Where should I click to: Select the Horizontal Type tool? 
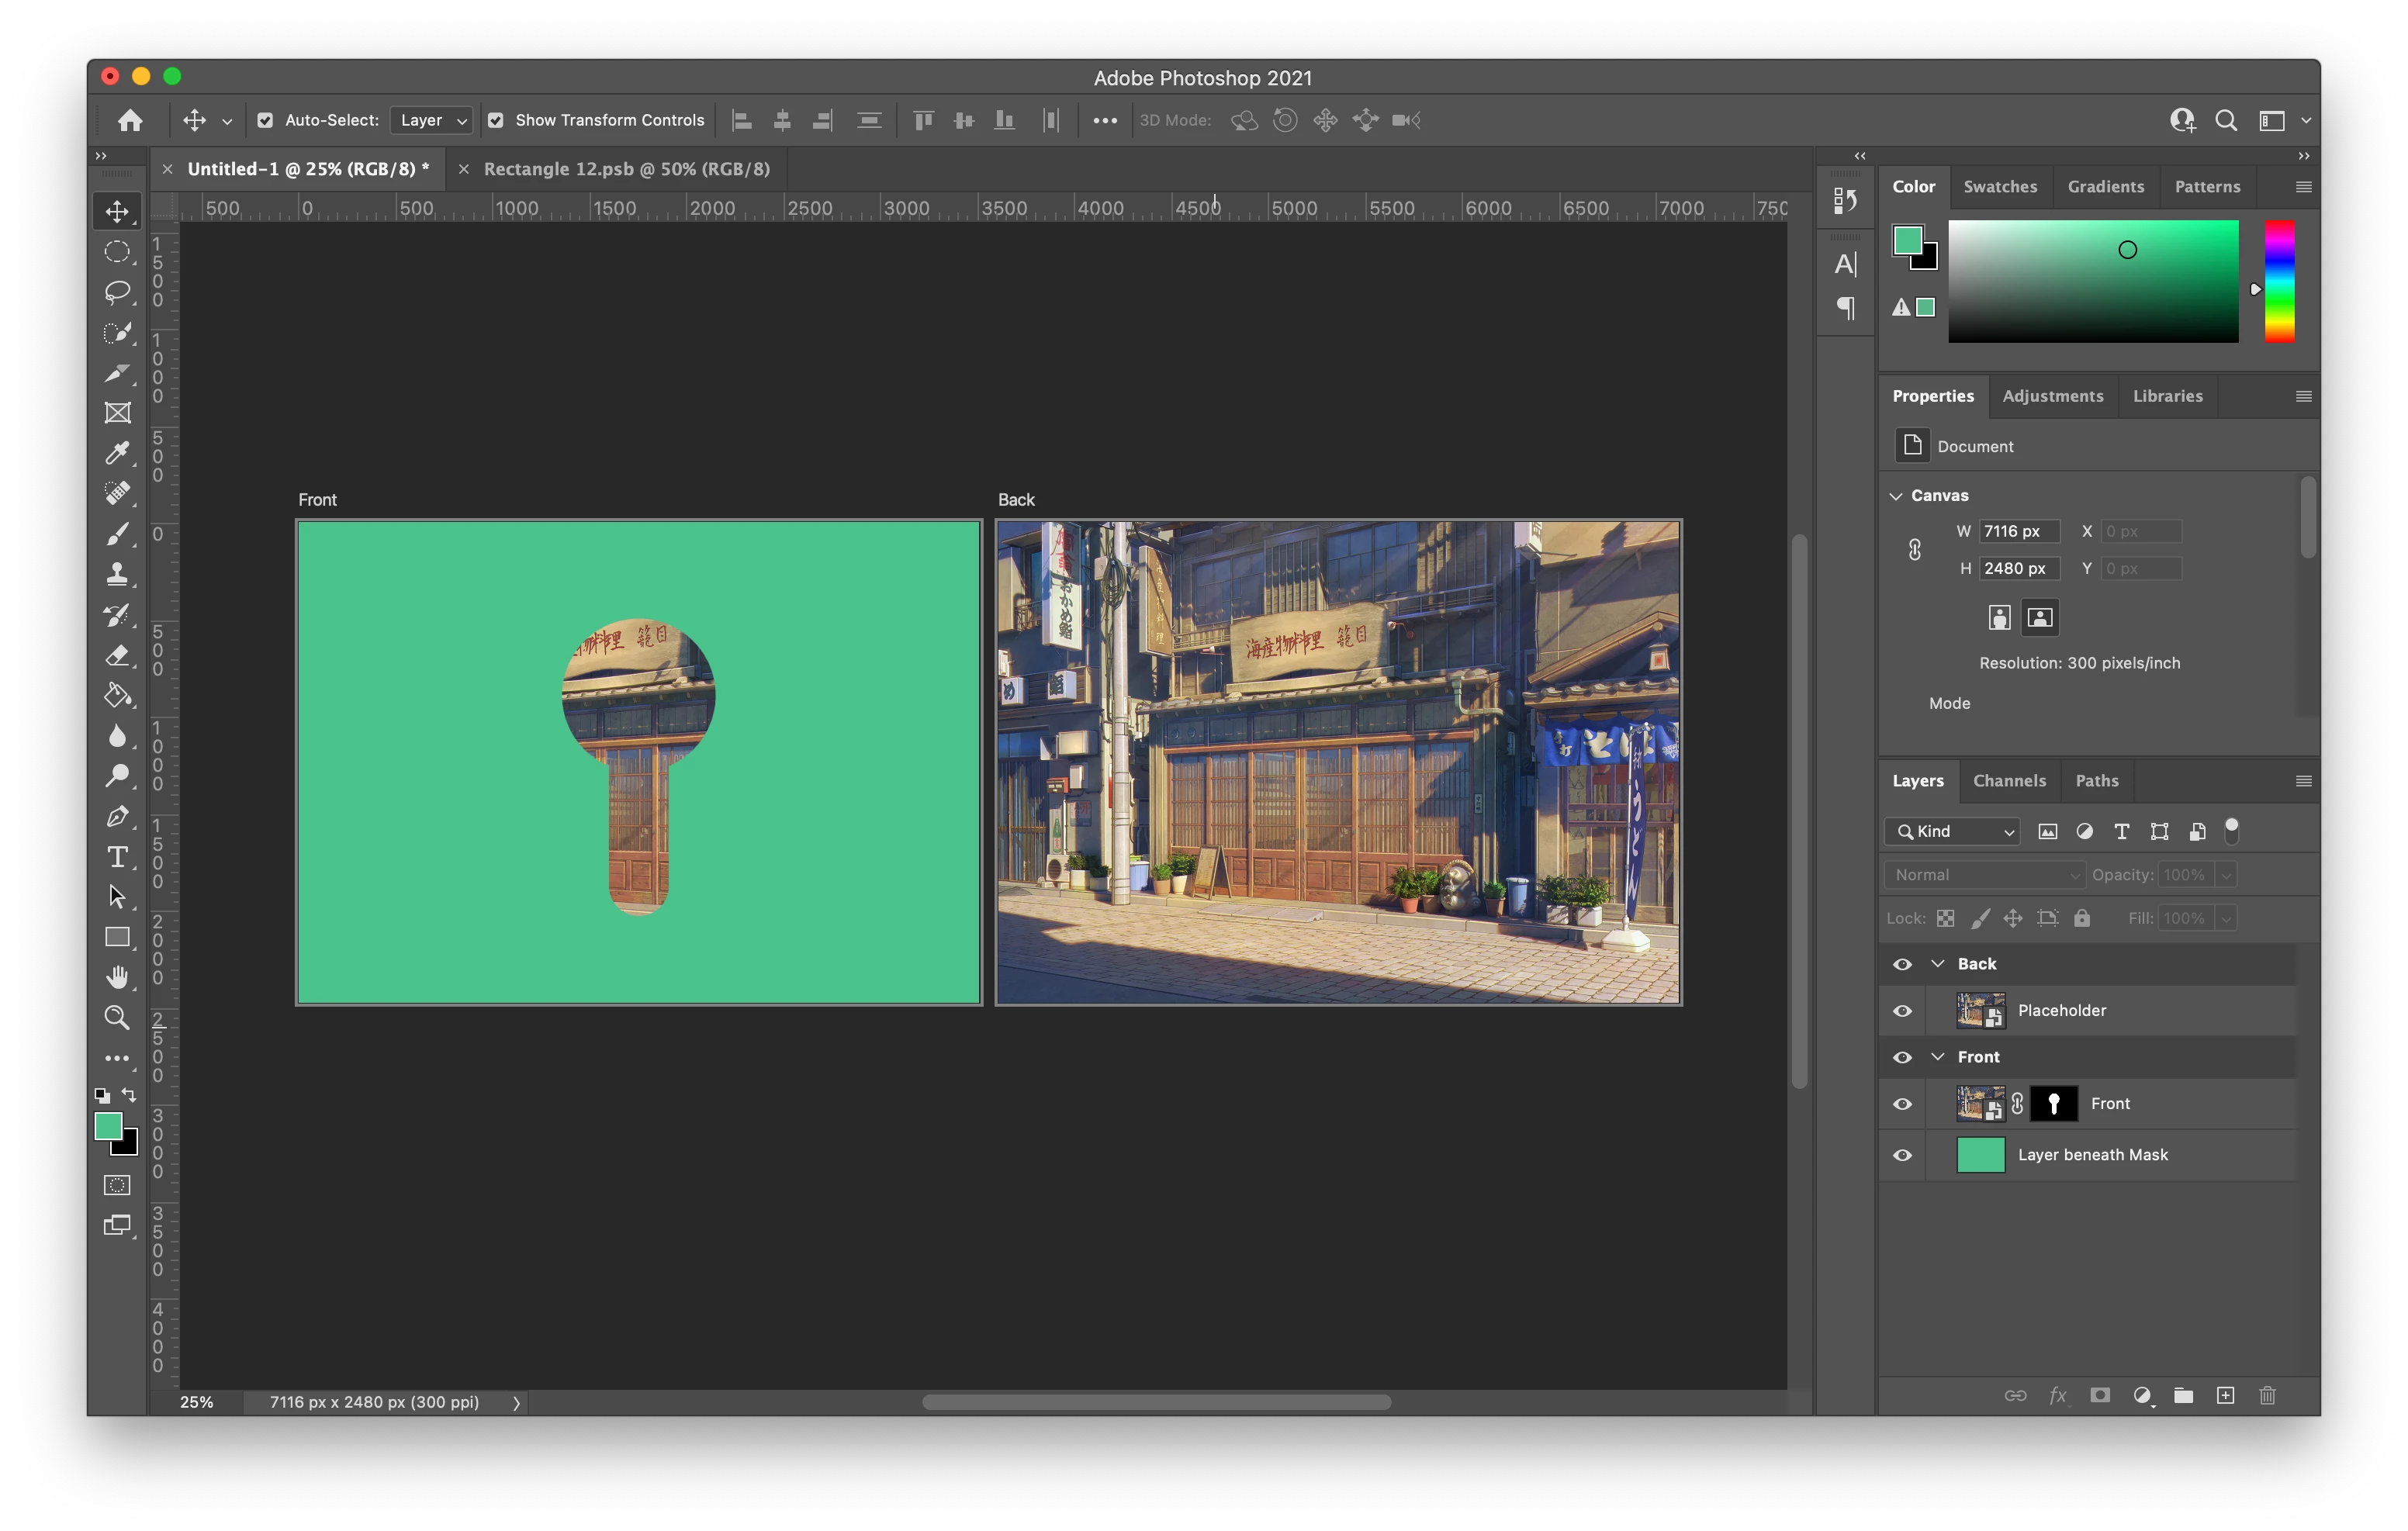coord(117,857)
